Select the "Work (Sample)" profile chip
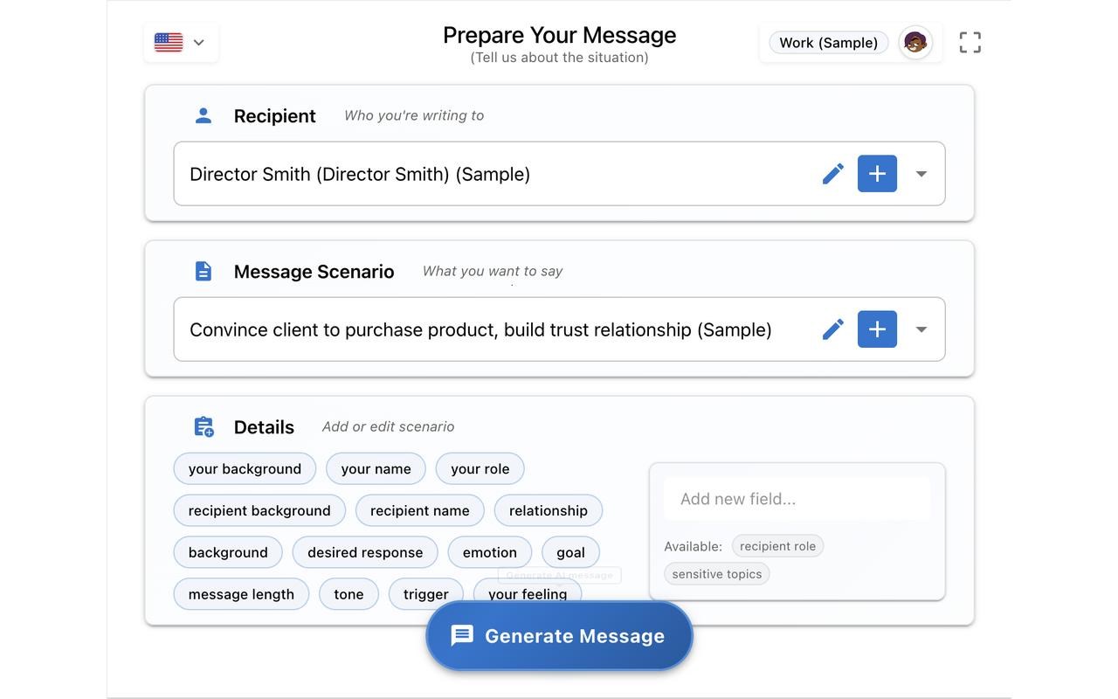This screenshot has width=1118, height=699. click(x=828, y=42)
